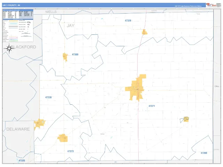223x167 pixels.
Task: Click the orange town area beside 47369
Action: pos(65,57)
